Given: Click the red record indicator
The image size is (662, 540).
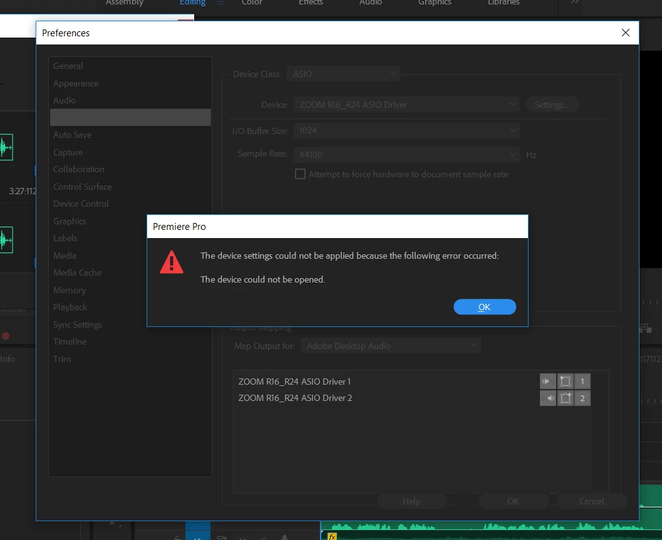Looking at the screenshot, I should 6,336.
